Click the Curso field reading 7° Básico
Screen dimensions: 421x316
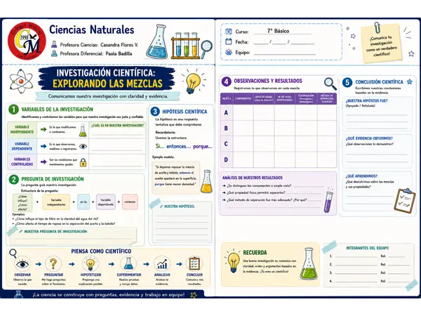283,31
